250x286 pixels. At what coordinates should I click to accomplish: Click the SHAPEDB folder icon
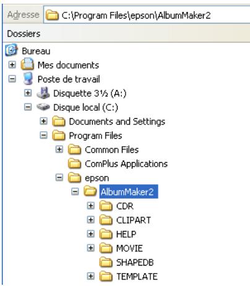coord(106,262)
